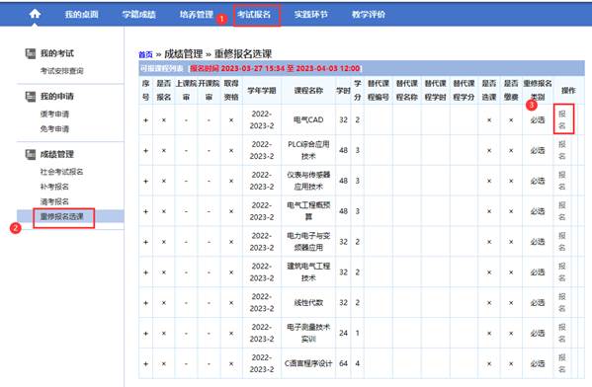This screenshot has width=592, height=387.
Task: Expand the 仪表与传感器应用技术 row
Action: 145,181
